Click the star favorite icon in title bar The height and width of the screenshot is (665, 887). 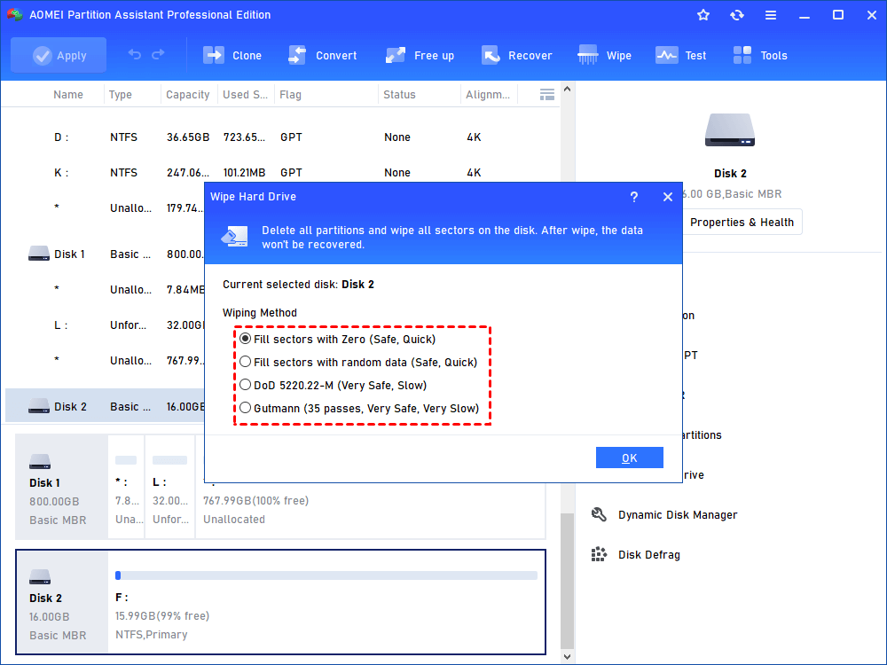pos(703,15)
